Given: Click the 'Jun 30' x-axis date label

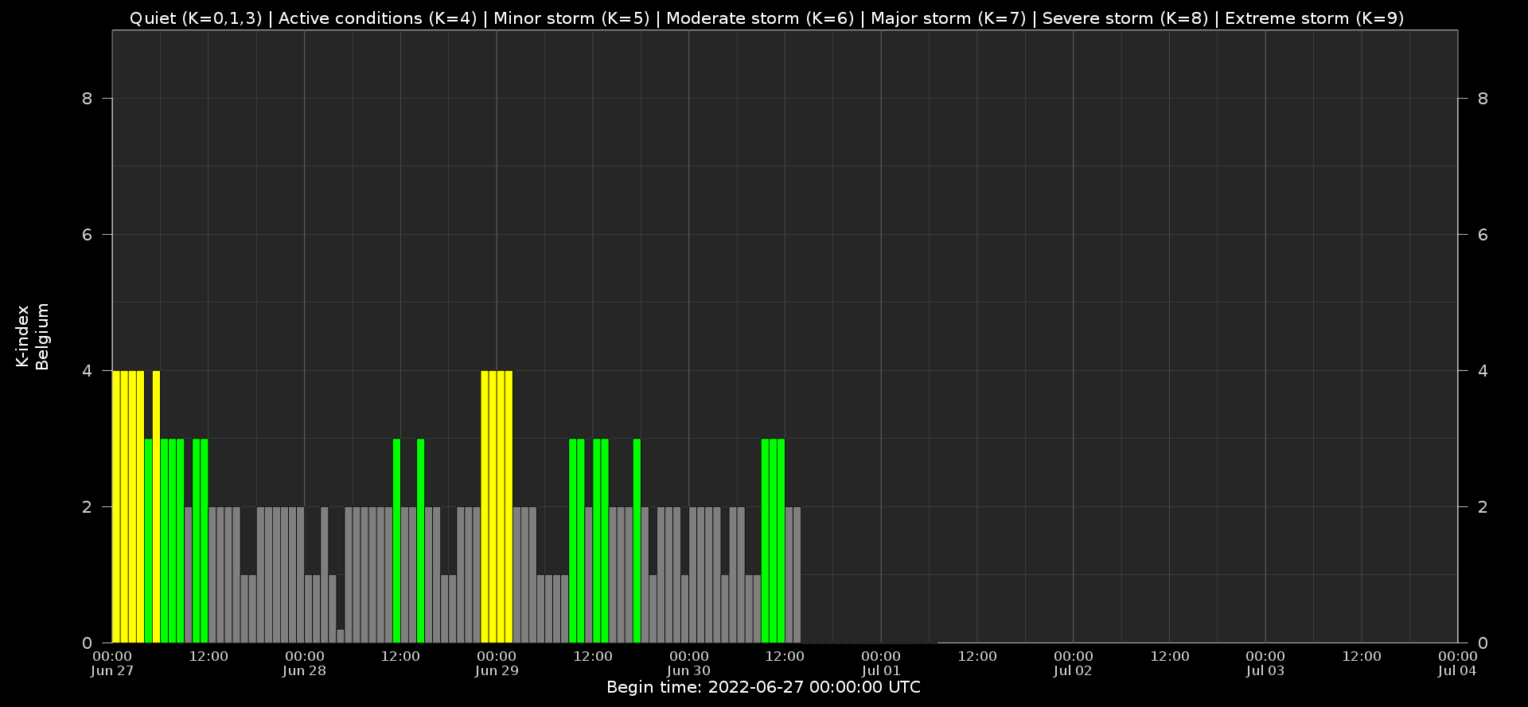Looking at the screenshot, I should [x=689, y=670].
